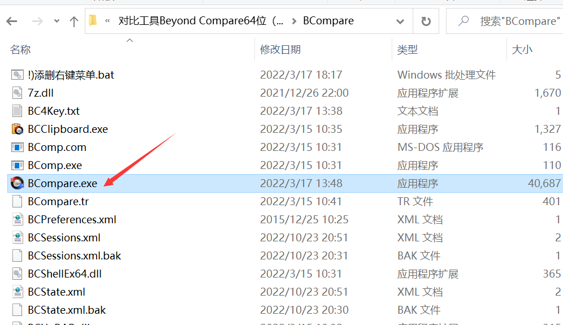Sort by the 类型 column header
Viewport: 563px width, 325px height.
click(408, 50)
